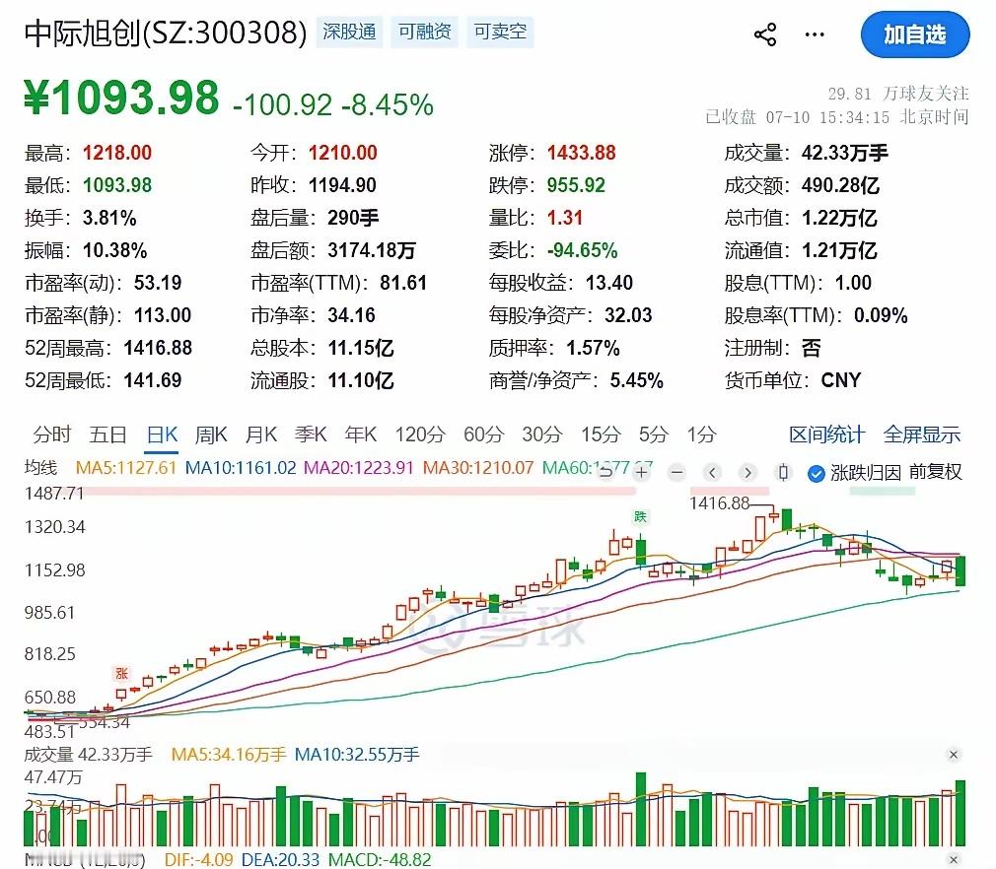Click the latest green volume bar
Screen dimensions: 996x869
960,813
